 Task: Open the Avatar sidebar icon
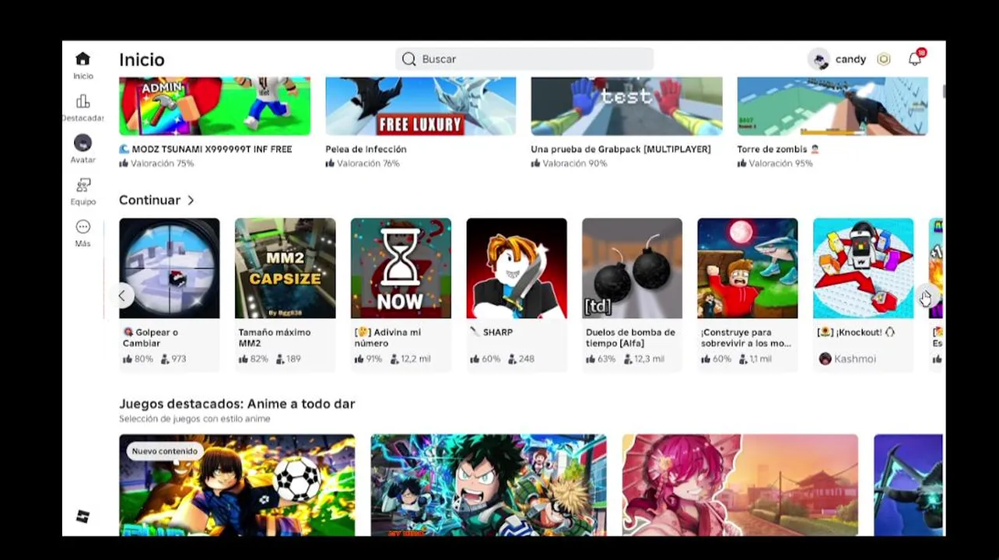coord(82,143)
